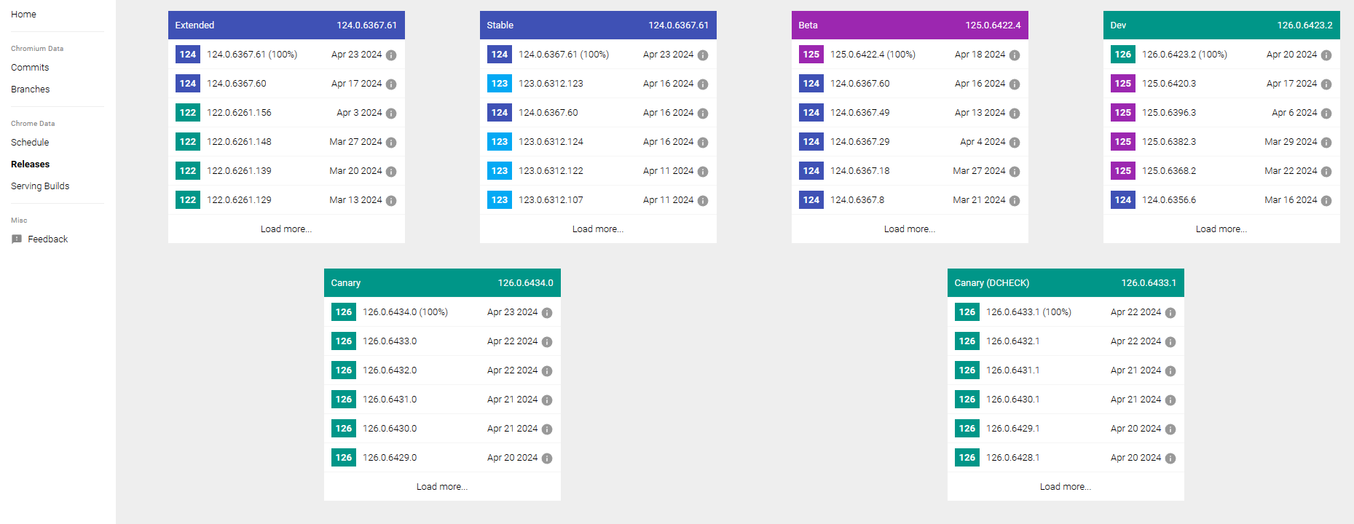The height and width of the screenshot is (524, 1354).
Task: Click info icon for Canary DCHECK 126.0.6428.1
Action: click(x=1170, y=458)
